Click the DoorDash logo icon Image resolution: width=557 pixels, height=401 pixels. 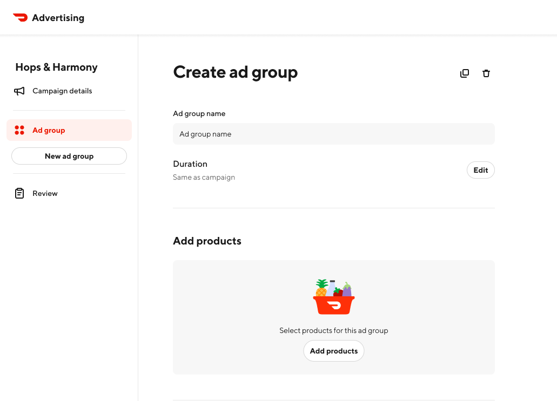click(x=20, y=17)
